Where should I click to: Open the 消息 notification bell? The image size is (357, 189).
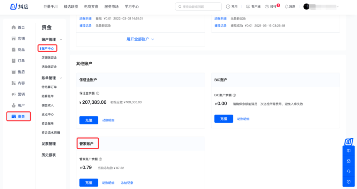coord(287,7)
